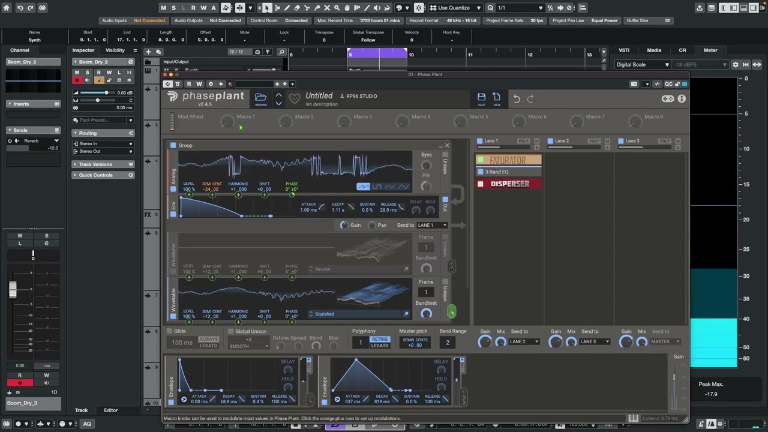The width and height of the screenshot is (768, 432).
Task: Click the on-screen keyboard icon in status bar
Action: click(x=633, y=418)
